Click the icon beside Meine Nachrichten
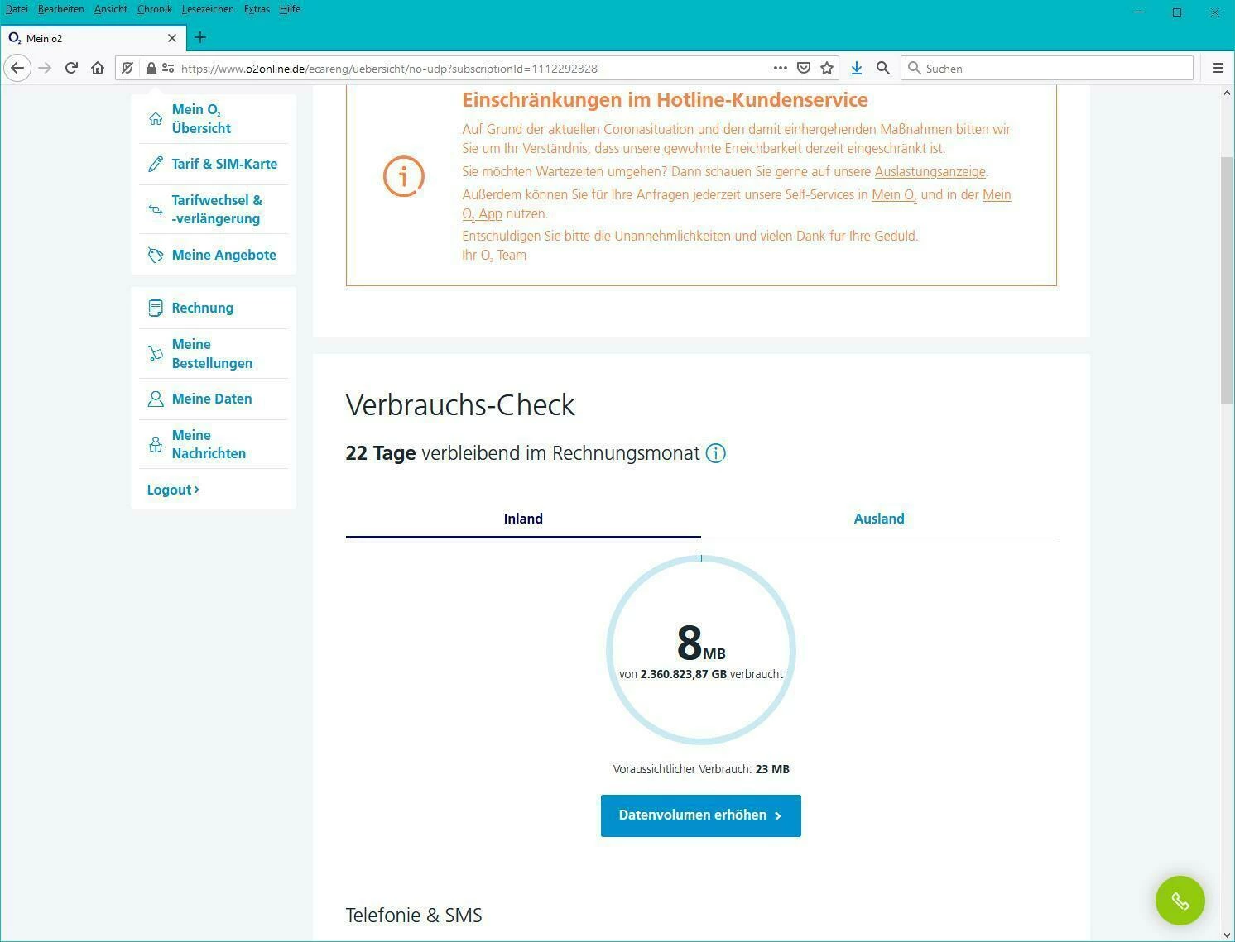 [x=156, y=444]
